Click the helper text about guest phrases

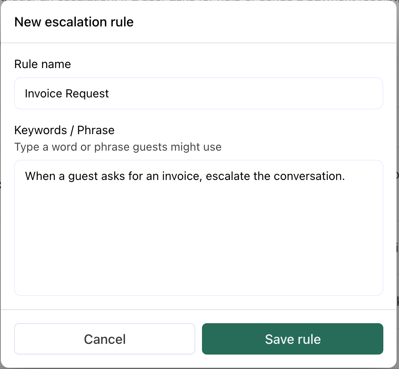click(118, 147)
